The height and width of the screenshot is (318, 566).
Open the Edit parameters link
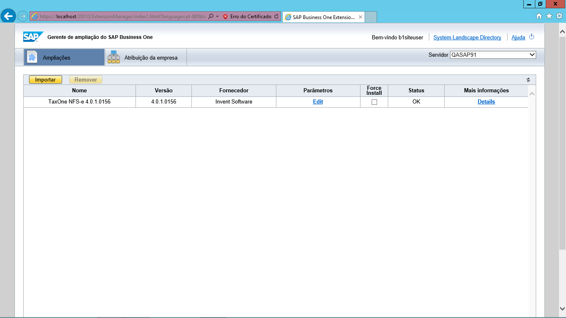point(318,102)
